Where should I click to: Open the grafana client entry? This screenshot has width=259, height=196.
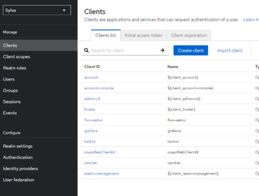click(91, 131)
